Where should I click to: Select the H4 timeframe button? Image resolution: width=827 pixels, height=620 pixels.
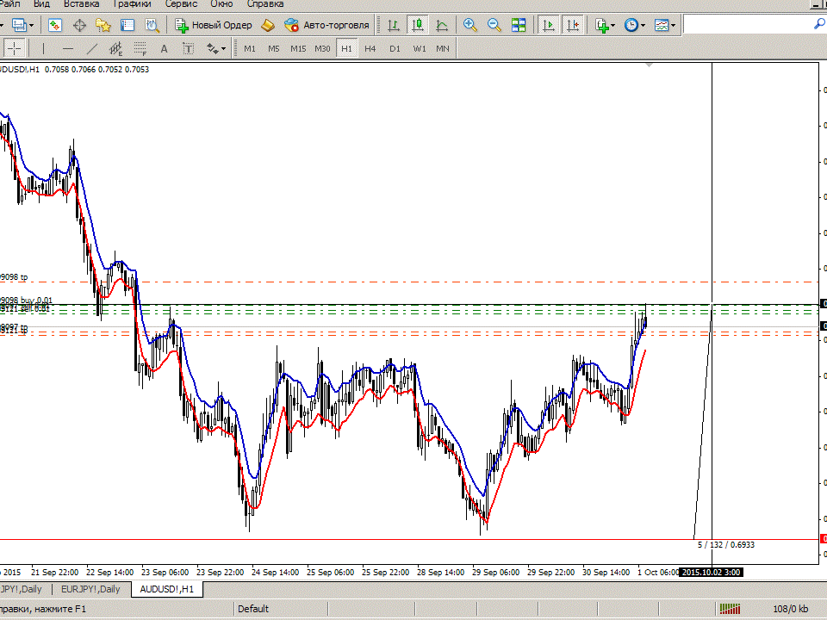(370, 48)
